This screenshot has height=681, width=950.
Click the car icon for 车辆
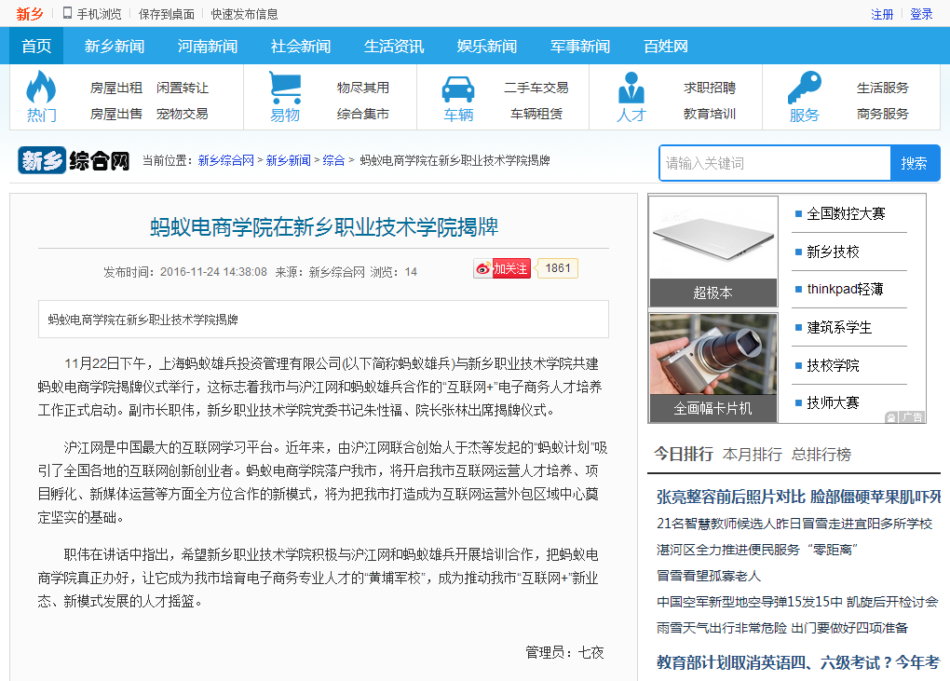[x=457, y=88]
